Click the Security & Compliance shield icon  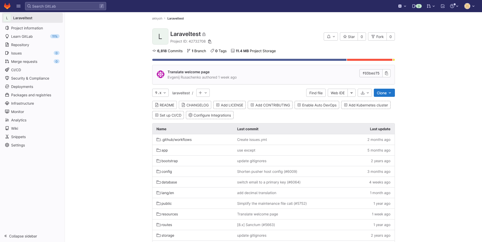click(x=7, y=78)
